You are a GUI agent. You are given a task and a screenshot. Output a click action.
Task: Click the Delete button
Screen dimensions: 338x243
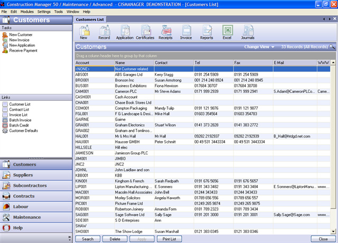point(115,239)
